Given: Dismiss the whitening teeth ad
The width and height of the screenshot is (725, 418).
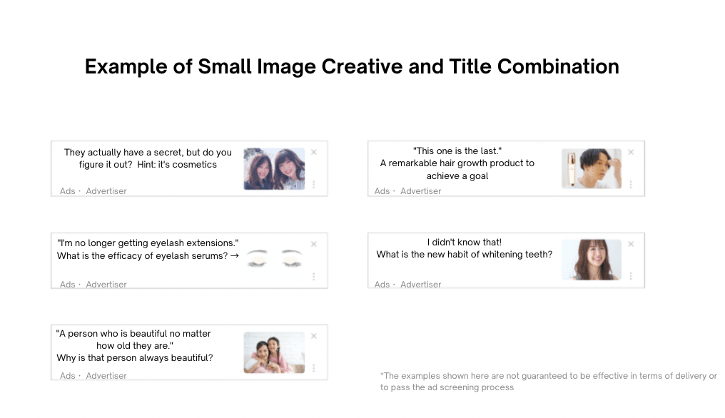Looking at the screenshot, I should click(x=631, y=244).
